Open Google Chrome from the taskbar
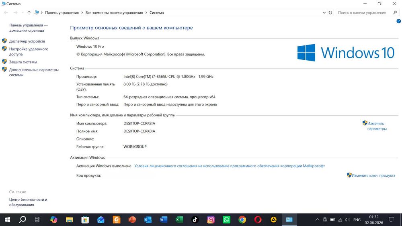402x226 pixels. [x=242, y=220]
